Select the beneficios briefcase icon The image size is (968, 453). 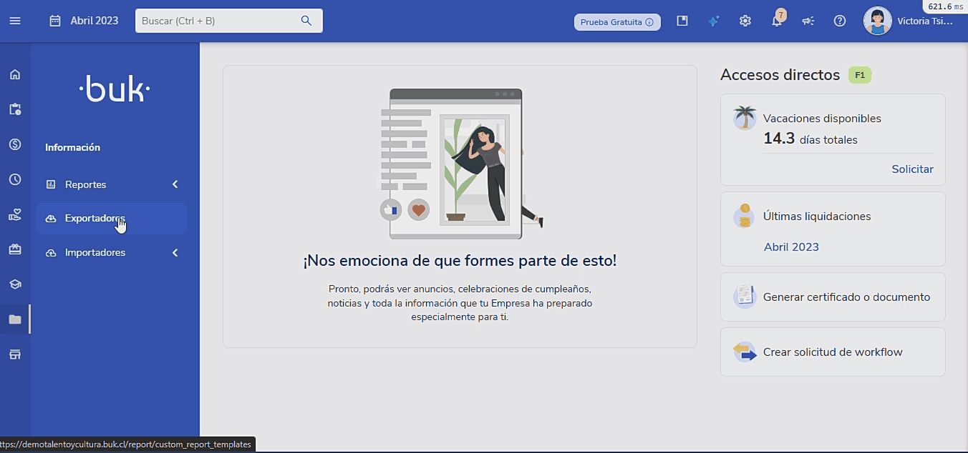14,249
